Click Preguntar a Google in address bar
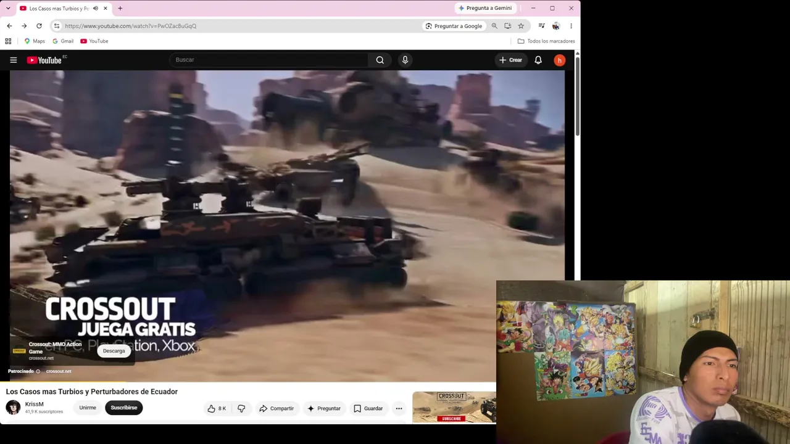790x444 pixels. tap(454, 26)
